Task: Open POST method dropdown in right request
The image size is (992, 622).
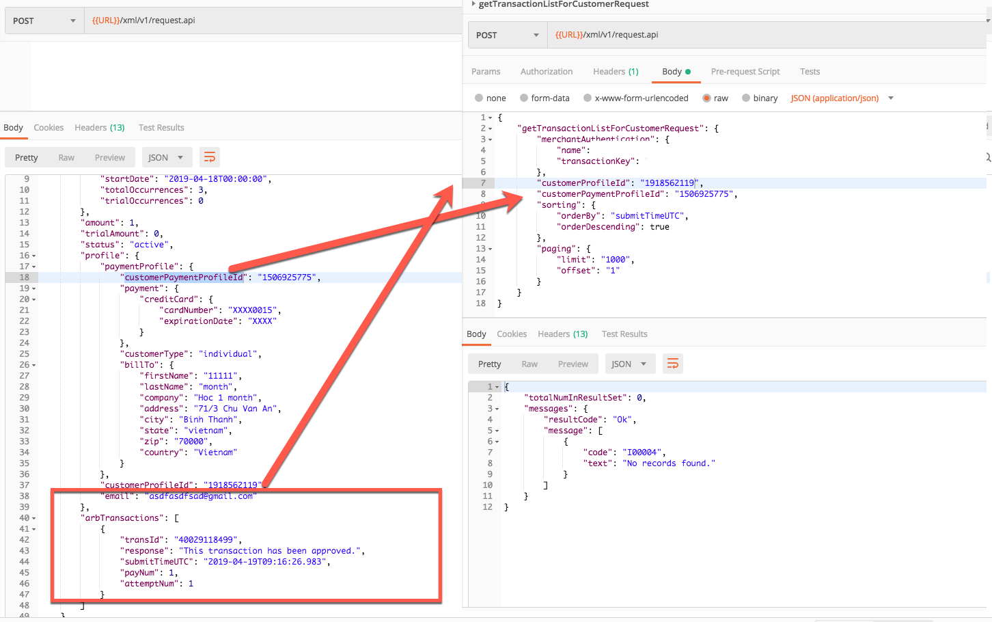Action: [x=508, y=35]
